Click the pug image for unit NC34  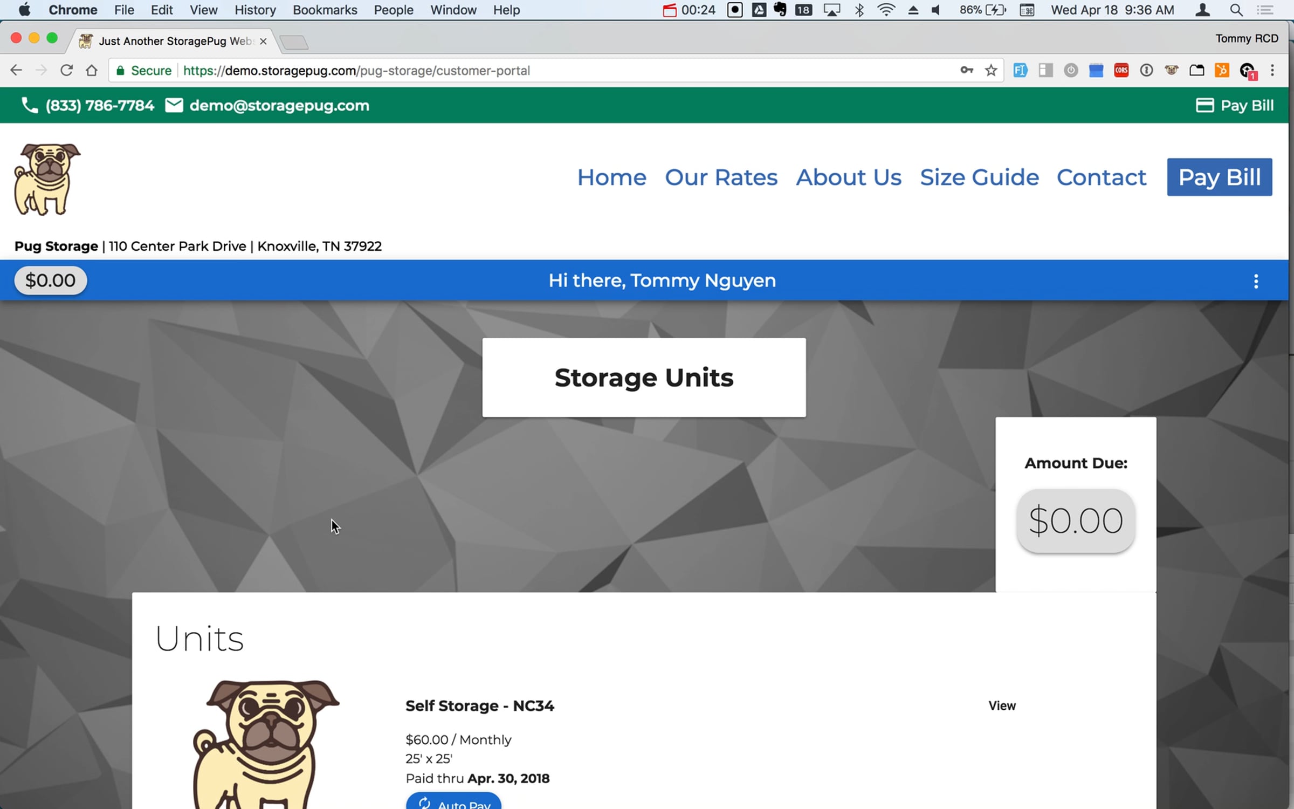coord(266,744)
